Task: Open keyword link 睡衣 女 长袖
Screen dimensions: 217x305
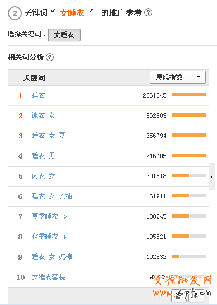Action: pos(51,196)
